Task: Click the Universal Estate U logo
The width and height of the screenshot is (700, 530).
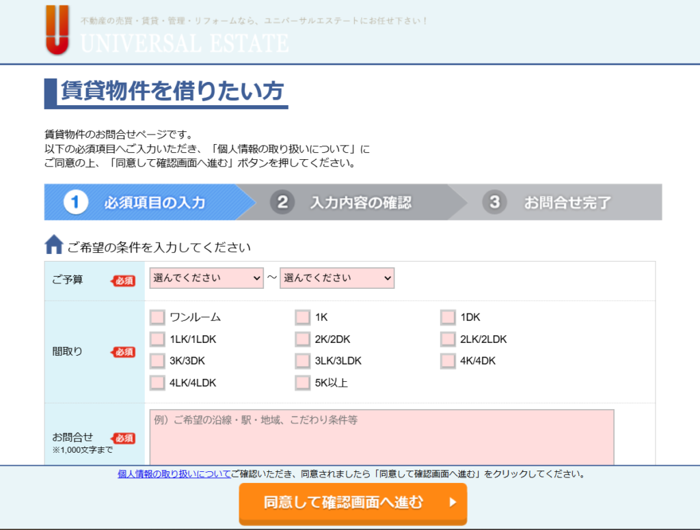Action: coord(57,30)
